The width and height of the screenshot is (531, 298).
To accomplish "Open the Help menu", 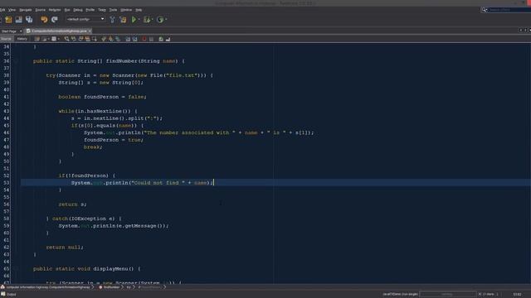I will (139, 10).
